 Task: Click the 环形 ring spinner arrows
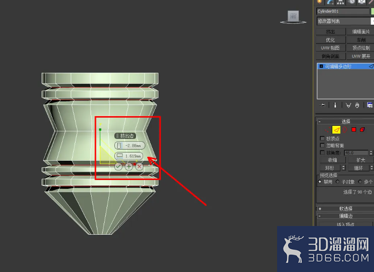343,168
